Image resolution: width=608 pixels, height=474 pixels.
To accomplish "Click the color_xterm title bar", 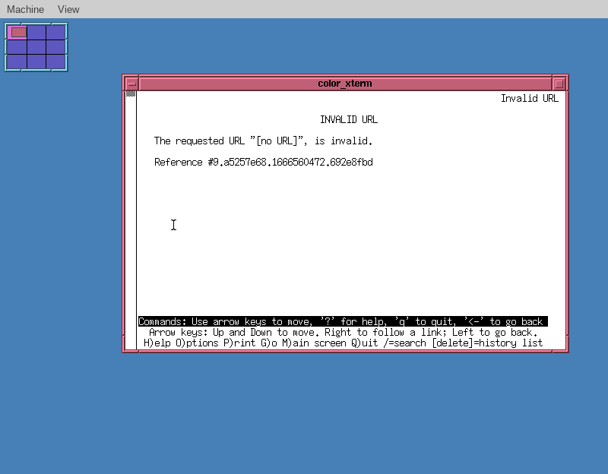I will pos(345,84).
